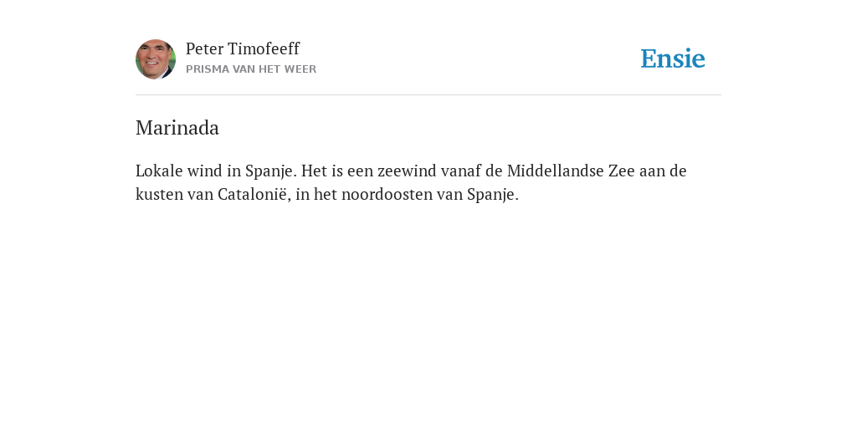The width and height of the screenshot is (857, 428).
Task: Click the author name Peter Timofeeff
Action: click(x=242, y=48)
